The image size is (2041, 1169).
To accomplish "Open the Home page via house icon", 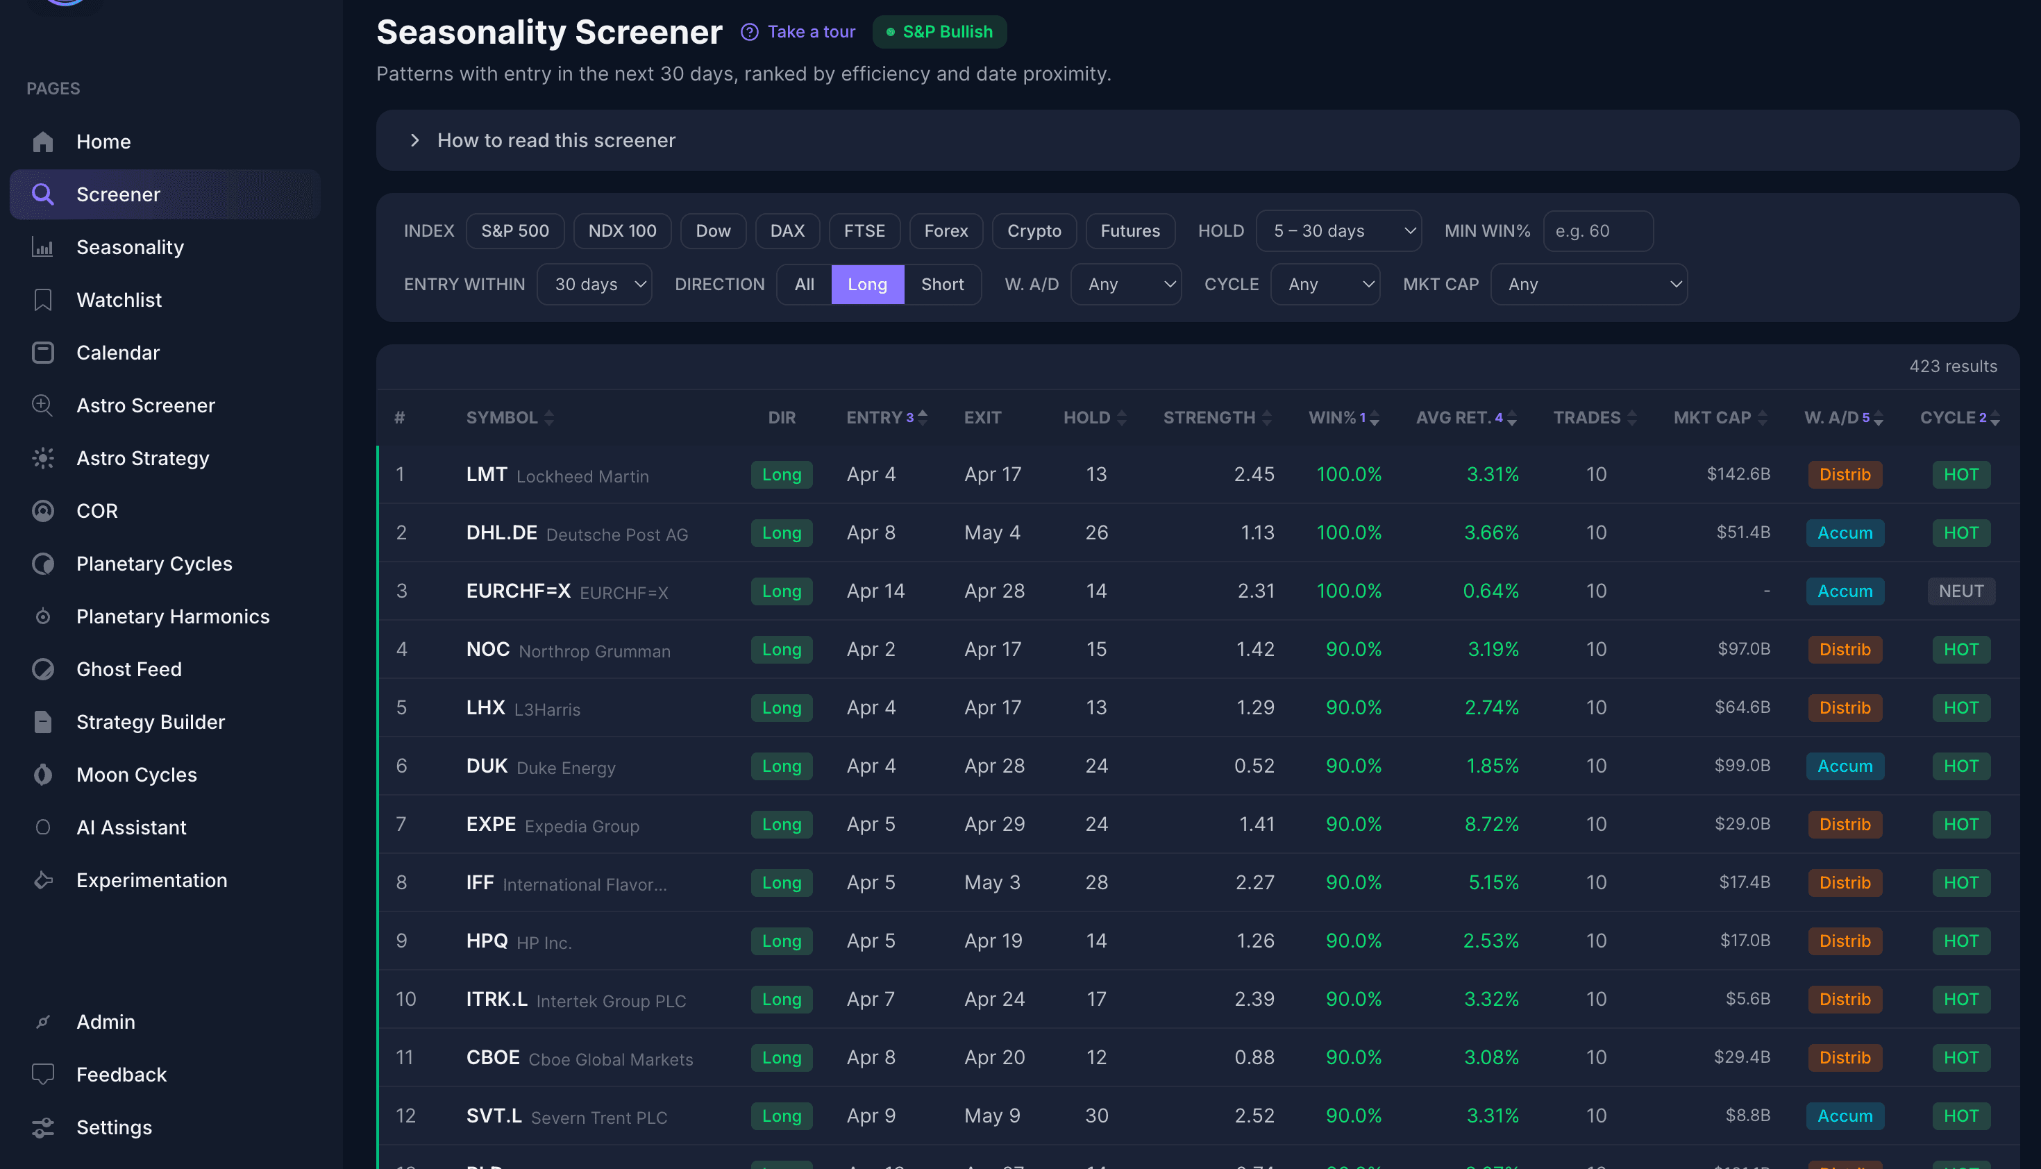I will tap(42, 142).
